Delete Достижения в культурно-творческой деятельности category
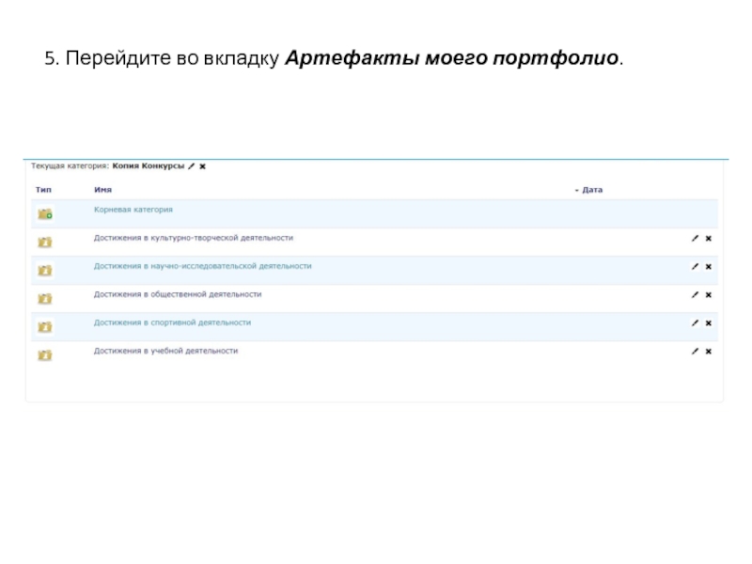 tap(708, 239)
